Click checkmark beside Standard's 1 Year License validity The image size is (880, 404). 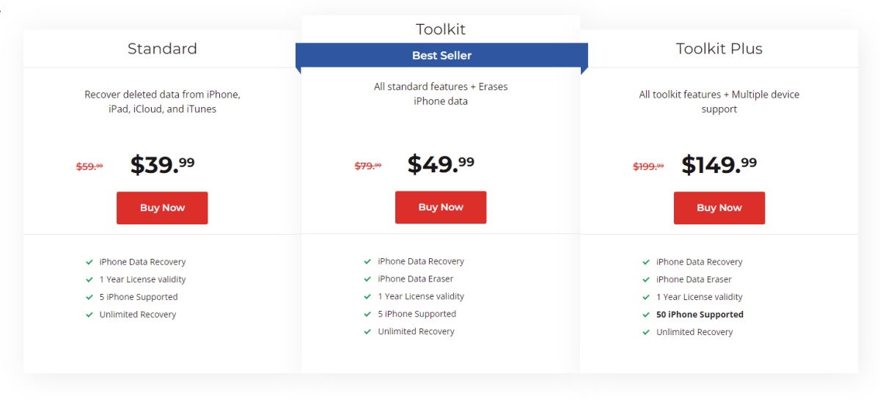(x=89, y=279)
